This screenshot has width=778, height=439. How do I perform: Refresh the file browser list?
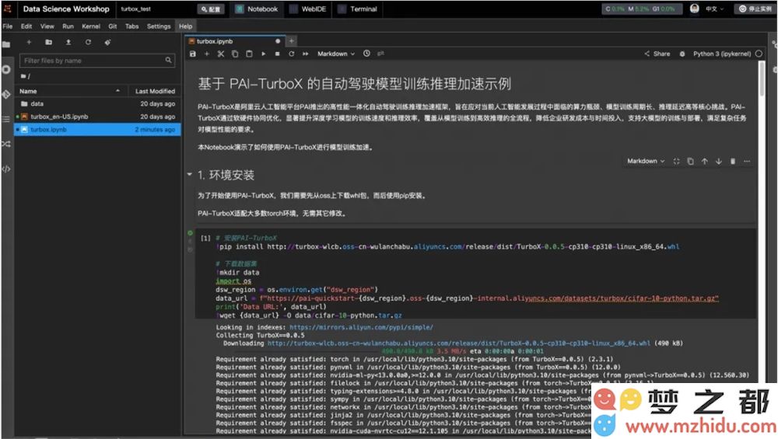[88, 42]
